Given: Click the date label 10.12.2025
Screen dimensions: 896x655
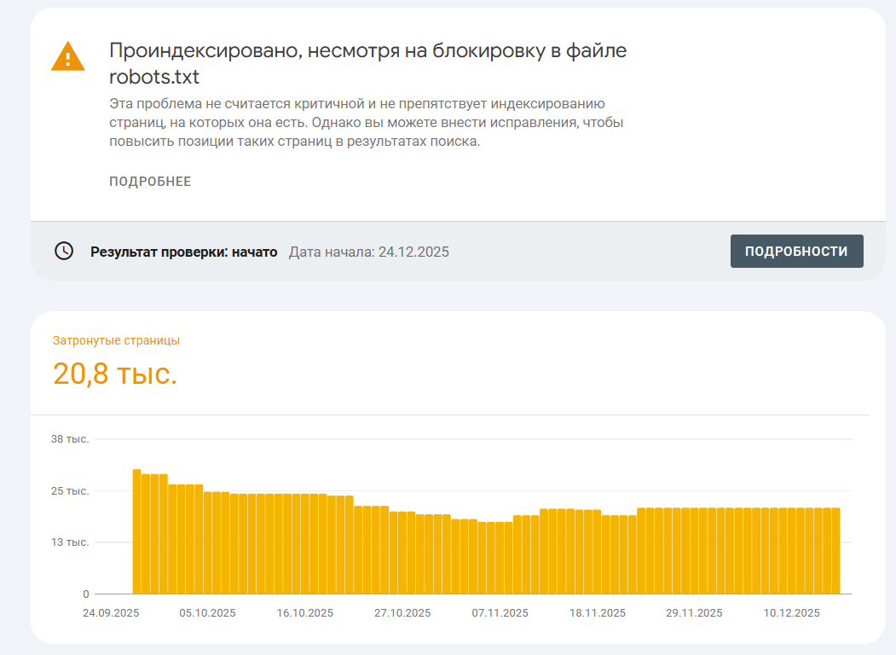Looking at the screenshot, I should click(x=792, y=612).
